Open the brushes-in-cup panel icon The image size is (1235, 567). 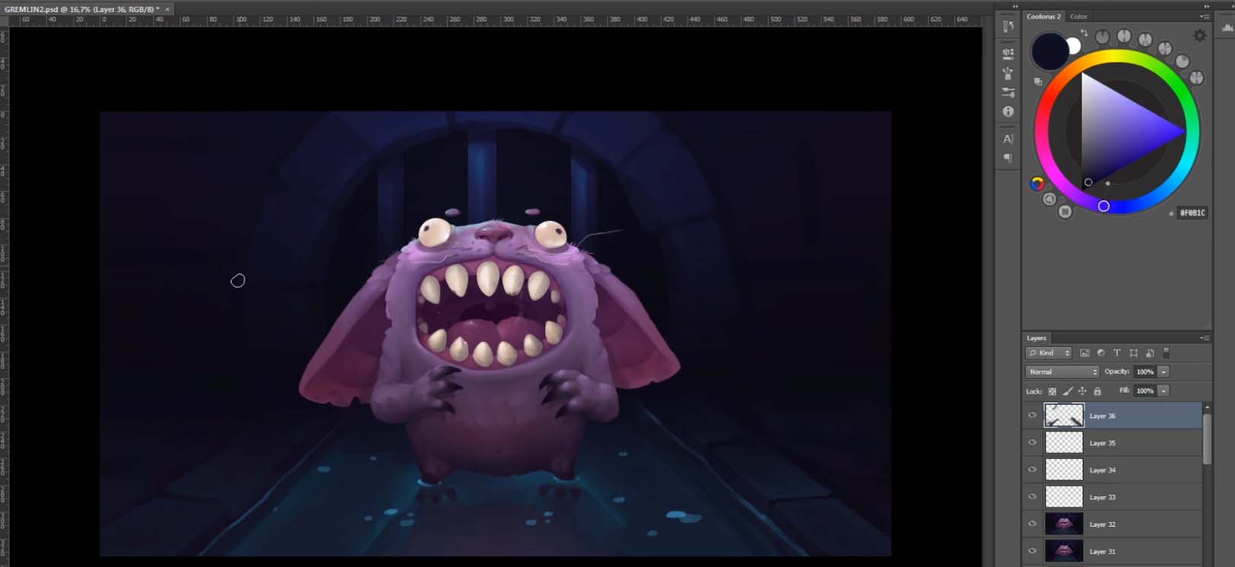point(1008,73)
